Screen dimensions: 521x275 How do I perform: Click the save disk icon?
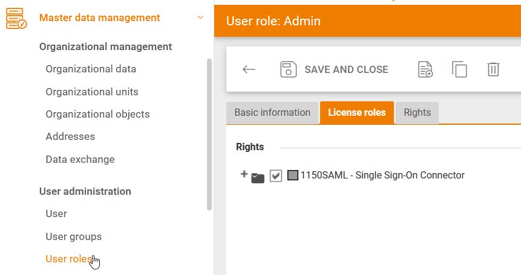coord(288,69)
